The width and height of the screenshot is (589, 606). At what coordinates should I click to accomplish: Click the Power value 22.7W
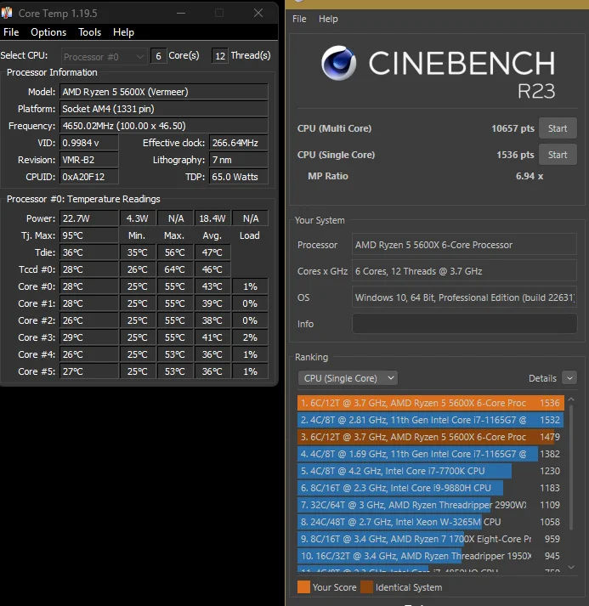pyautogui.click(x=89, y=218)
